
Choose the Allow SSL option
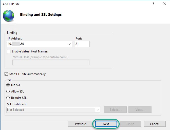(8, 91)
